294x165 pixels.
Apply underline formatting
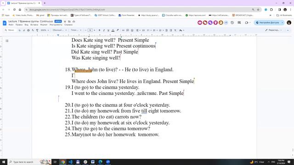pyautogui.click(x=108, y=30)
